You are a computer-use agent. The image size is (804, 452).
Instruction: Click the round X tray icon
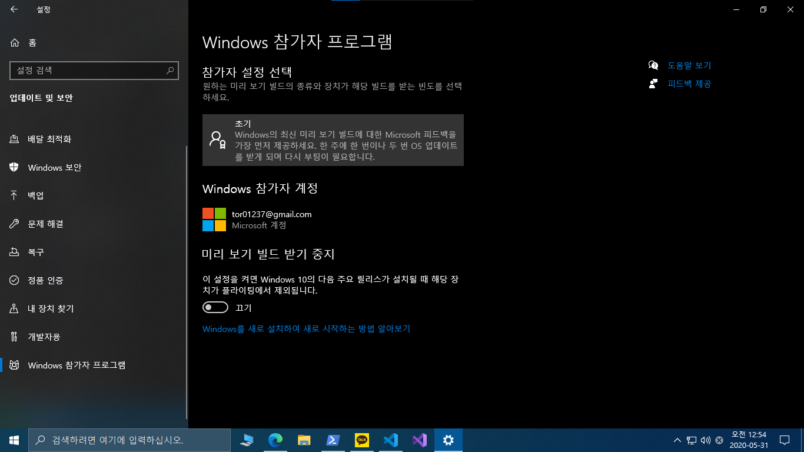pyautogui.click(x=719, y=440)
